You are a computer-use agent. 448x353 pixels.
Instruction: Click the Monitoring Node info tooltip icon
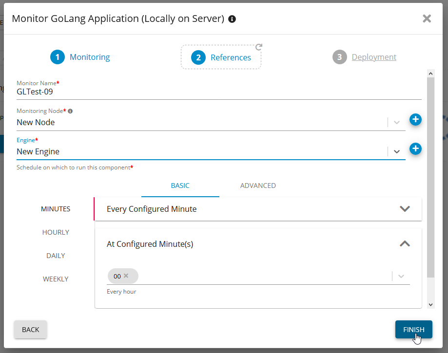point(70,111)
